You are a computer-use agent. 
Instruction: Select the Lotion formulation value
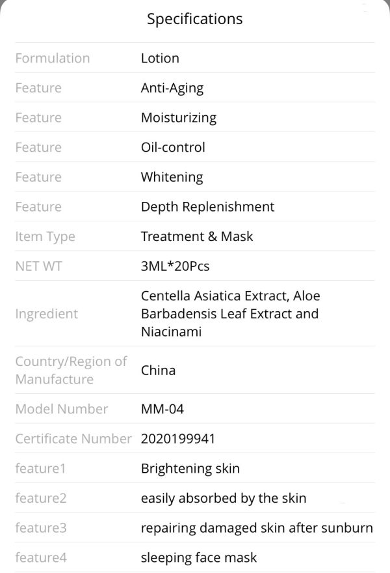pyautogui.click(x=160, y=58)
